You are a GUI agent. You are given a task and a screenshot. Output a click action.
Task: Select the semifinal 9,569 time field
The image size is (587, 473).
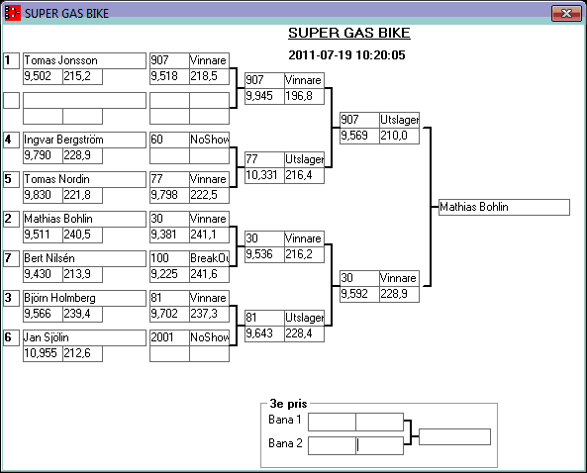tap(359, 136)
